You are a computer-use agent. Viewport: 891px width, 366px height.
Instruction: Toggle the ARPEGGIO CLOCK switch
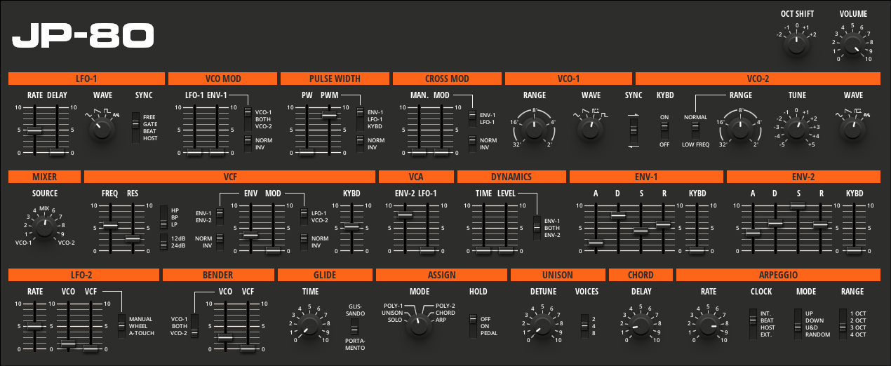753,323
